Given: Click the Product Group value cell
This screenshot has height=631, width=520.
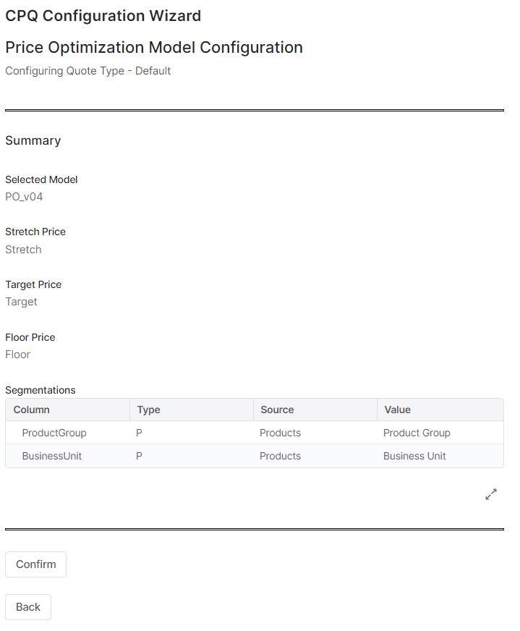Looking at the screenshot, I should point(417,433).
